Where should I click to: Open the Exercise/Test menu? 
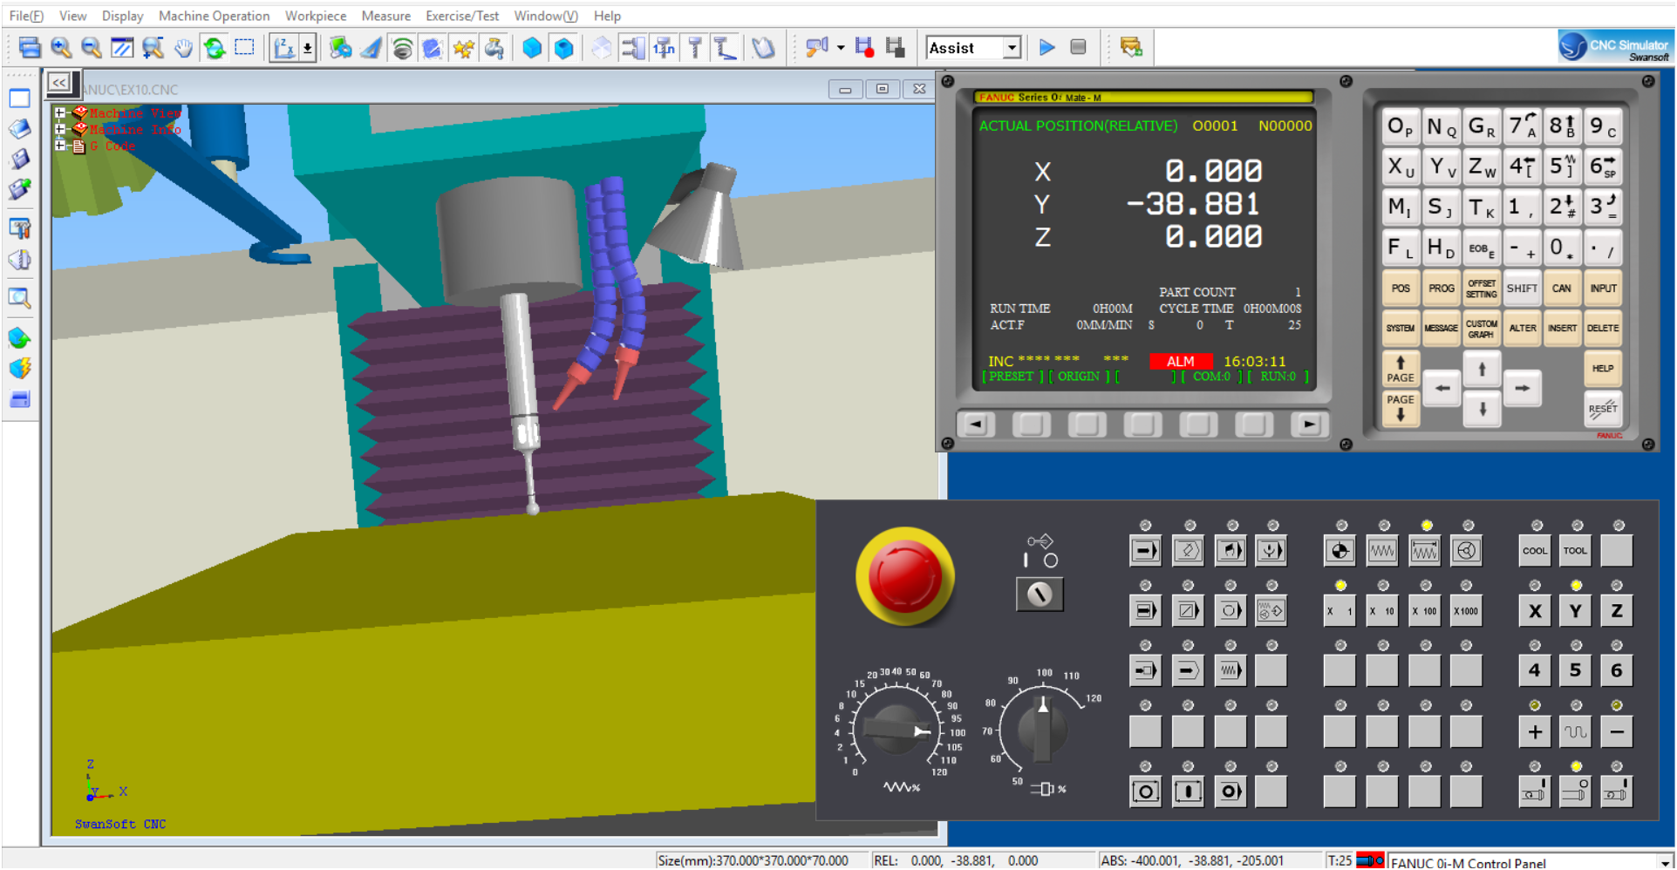tap(462, 16)
